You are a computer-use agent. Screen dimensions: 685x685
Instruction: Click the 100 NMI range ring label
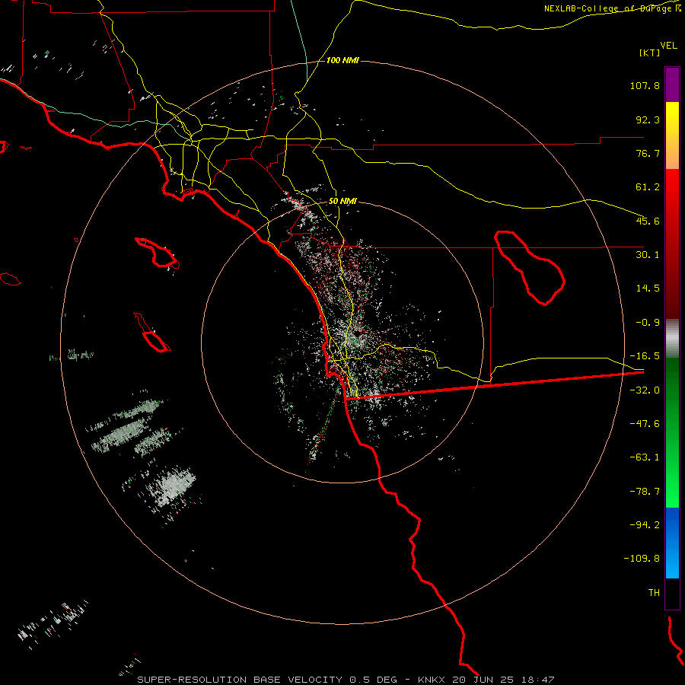click(342, 60)
